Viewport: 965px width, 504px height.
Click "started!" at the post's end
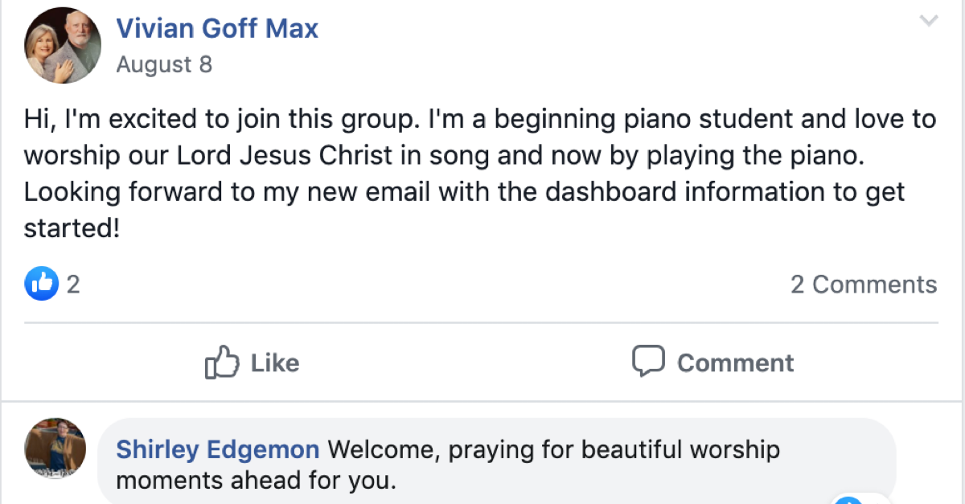click(72, 229)
